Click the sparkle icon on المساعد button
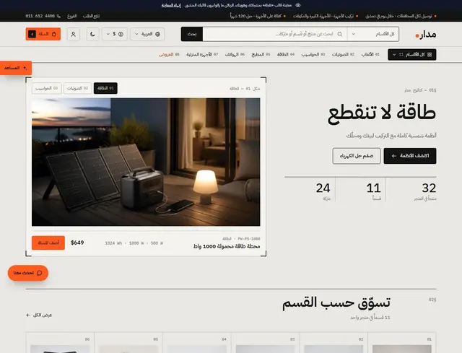Viewport: 462px width, 353px height. (x=25, y=68)
